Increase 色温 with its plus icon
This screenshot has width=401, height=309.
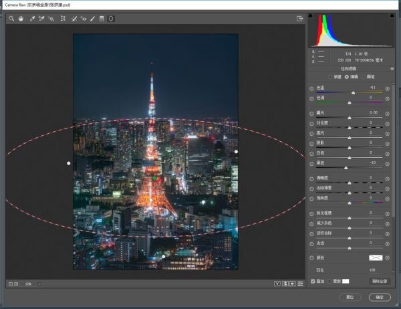pyautogui.click(x=388, y=88)
